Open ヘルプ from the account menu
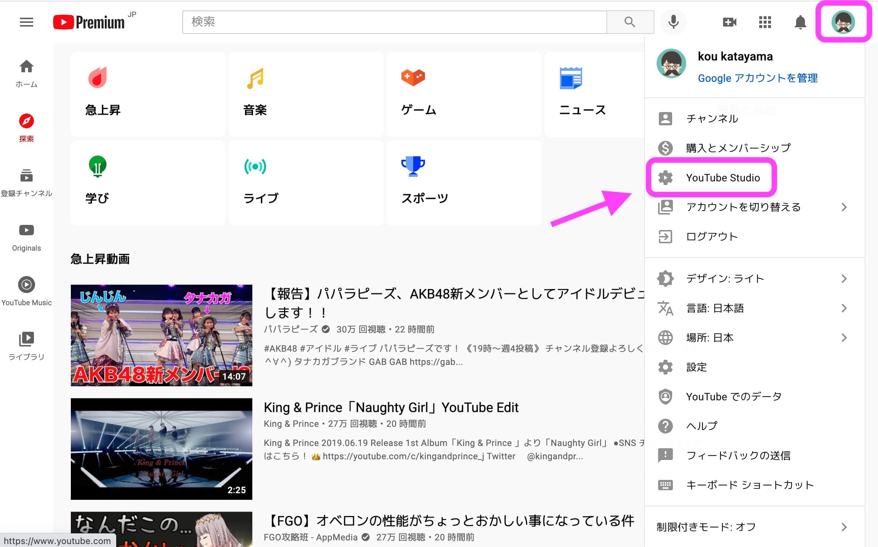Image resolution: width=878 pixels, height=547 pixels. (x=754, y=426)
